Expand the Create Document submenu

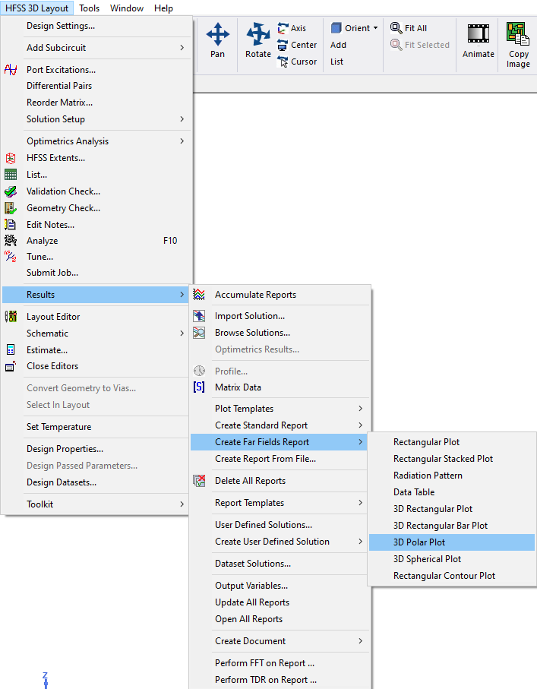[x=360, y=641]
